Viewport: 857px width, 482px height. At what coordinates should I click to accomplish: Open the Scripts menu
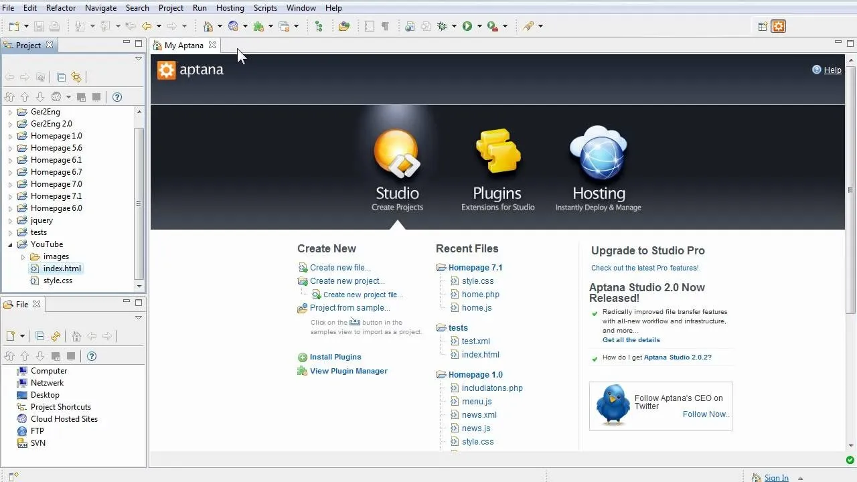[x=265, y=8]
